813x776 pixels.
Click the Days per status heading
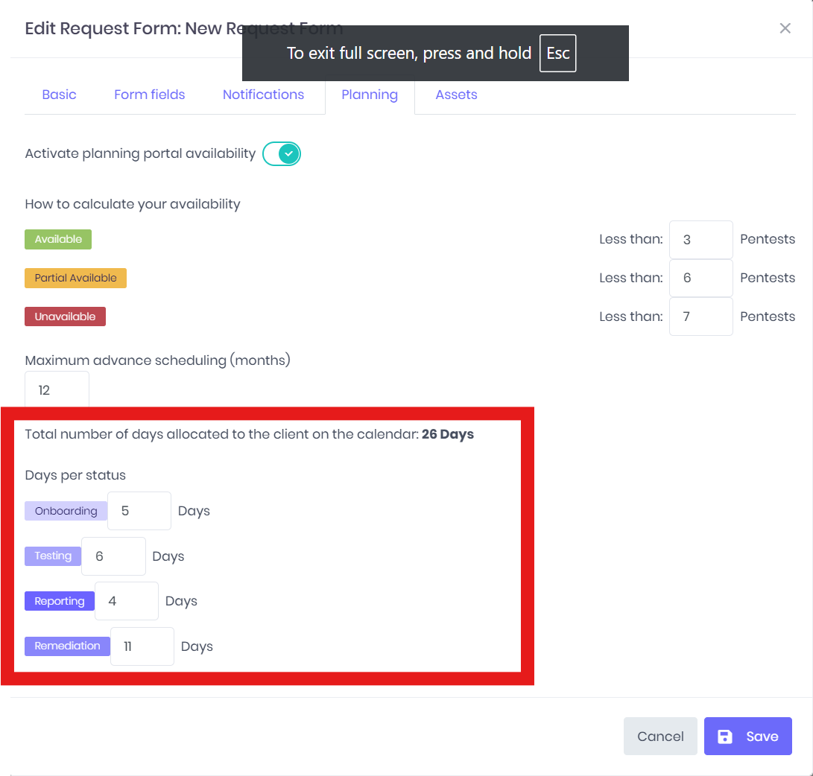[x=75, y=475]
